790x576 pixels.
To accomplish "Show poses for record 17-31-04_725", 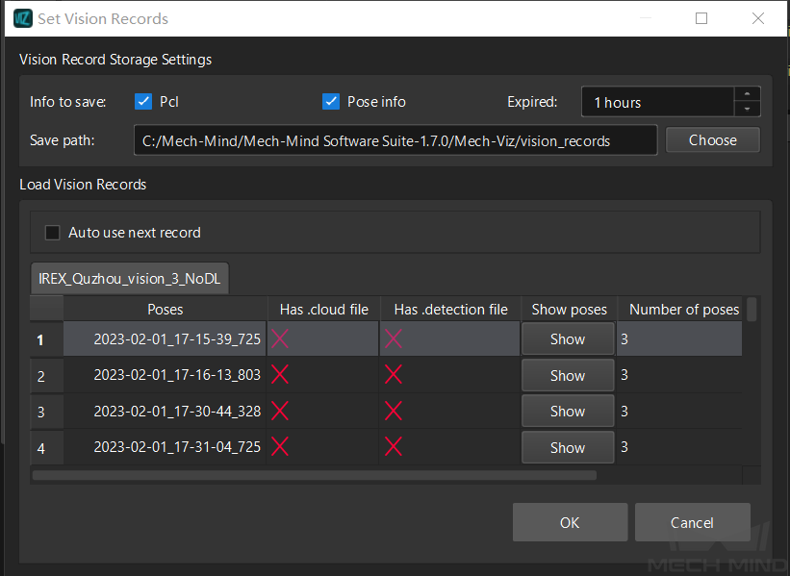I will click(568, 447).
